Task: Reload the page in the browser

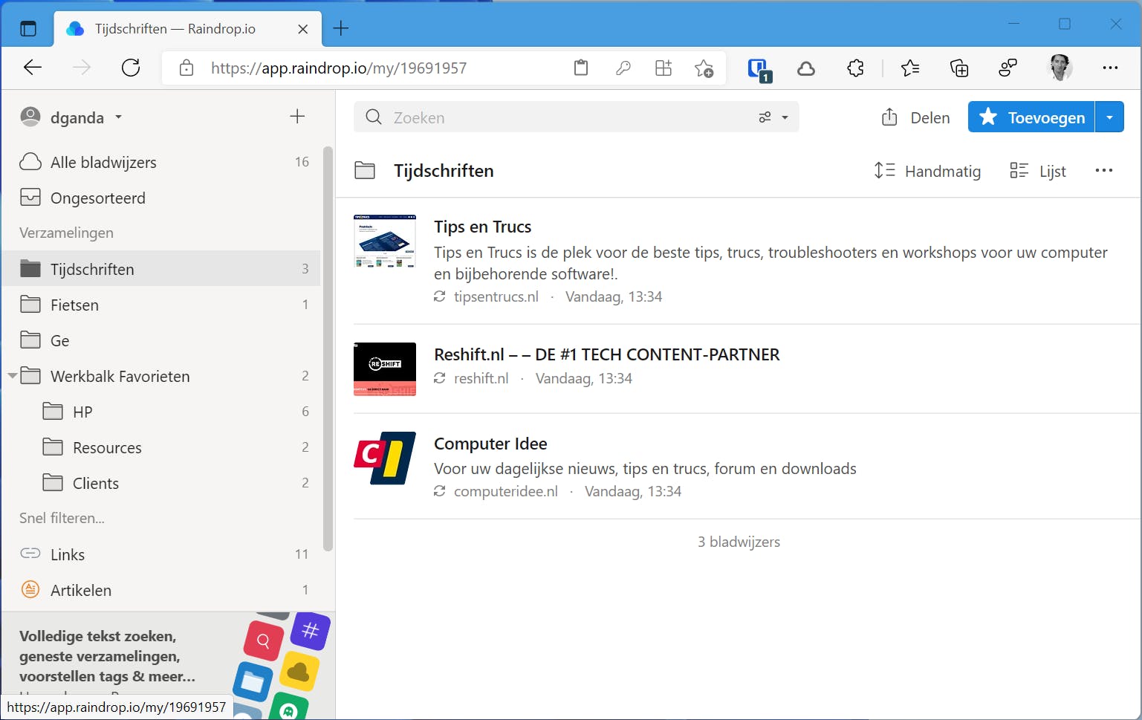Action: (131, 68)
